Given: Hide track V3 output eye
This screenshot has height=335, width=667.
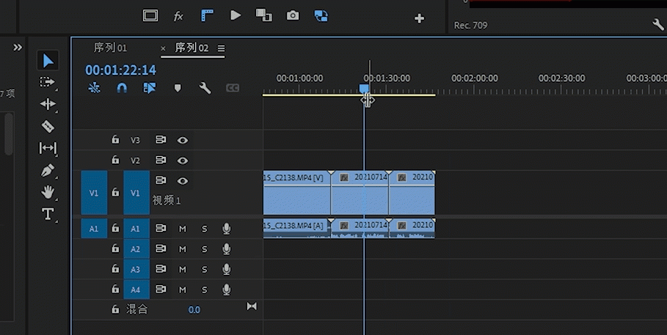Looking at the screenshot, I should click(x=183, y=140).
